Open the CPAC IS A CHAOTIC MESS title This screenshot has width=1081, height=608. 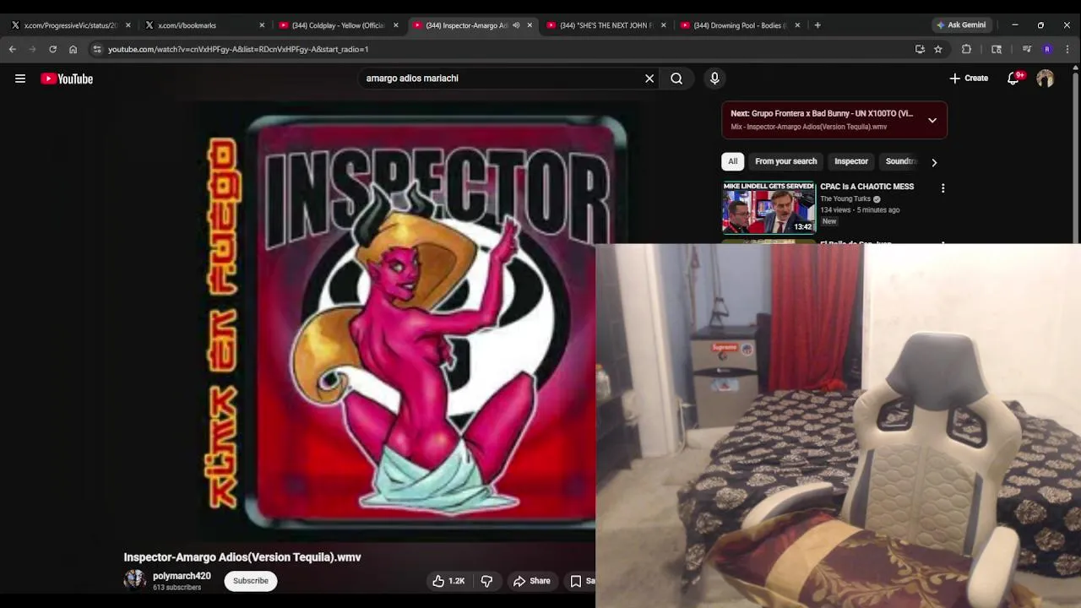coord(866,187)
